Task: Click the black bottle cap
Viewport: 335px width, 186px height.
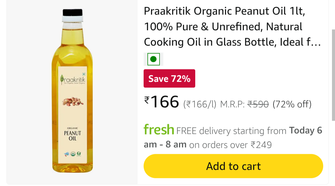Action: (72, 12)
